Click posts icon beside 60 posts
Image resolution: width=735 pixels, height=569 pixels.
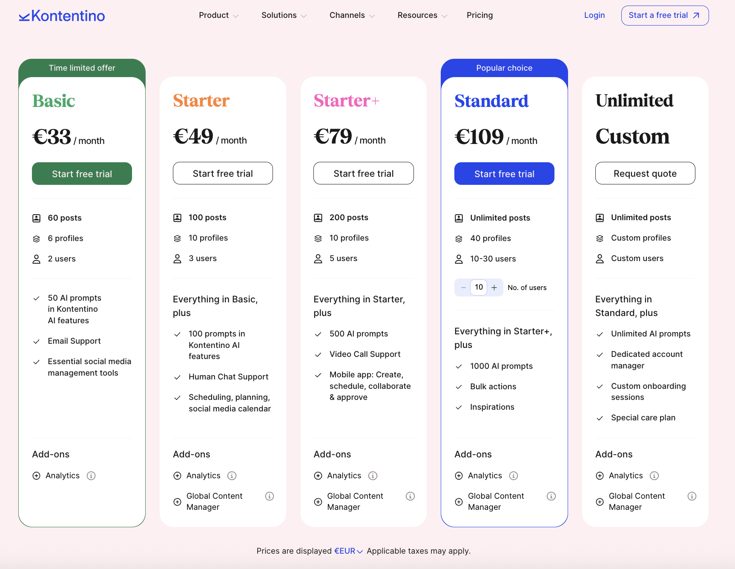point(37,218)
